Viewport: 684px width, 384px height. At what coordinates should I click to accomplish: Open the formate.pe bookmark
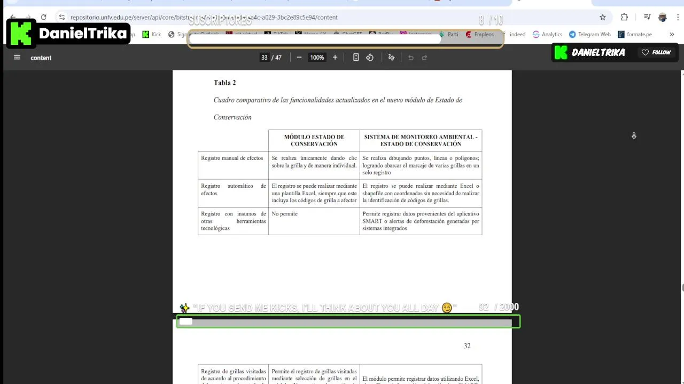point(635,34)
